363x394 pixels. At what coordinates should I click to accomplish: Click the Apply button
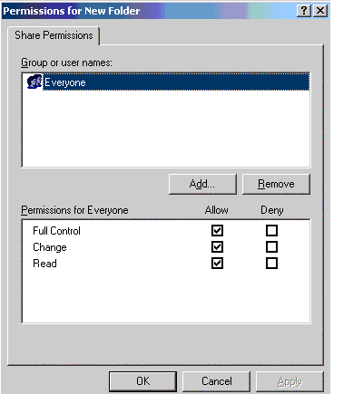coord(289,381)
